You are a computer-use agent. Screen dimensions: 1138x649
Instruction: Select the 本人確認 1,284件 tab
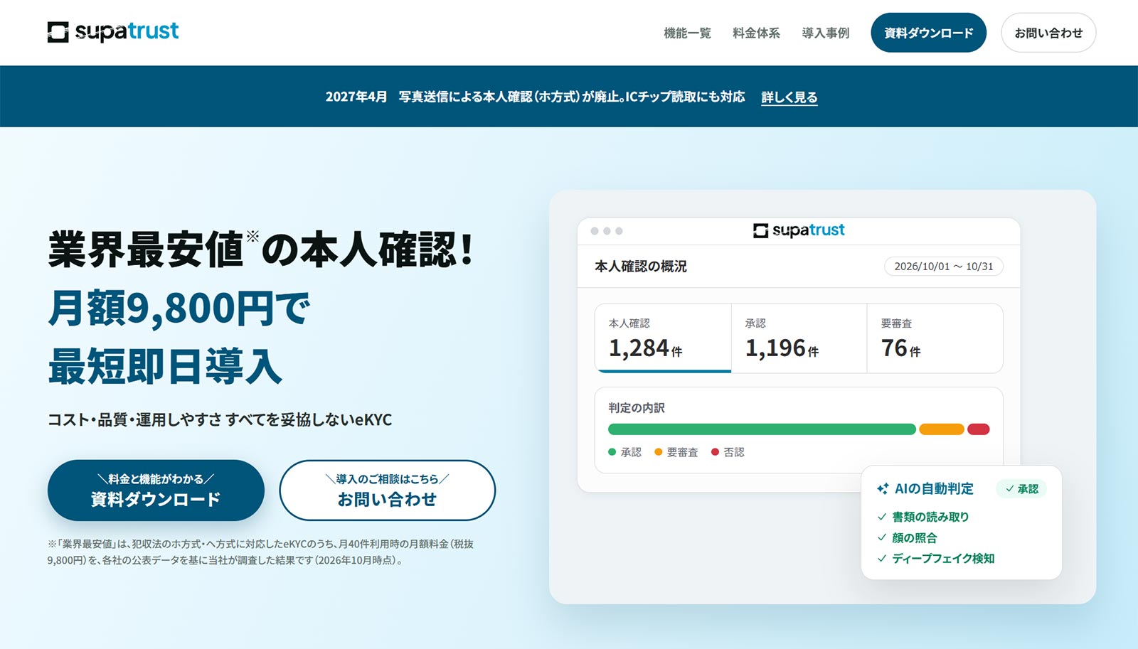pos(663,338)
